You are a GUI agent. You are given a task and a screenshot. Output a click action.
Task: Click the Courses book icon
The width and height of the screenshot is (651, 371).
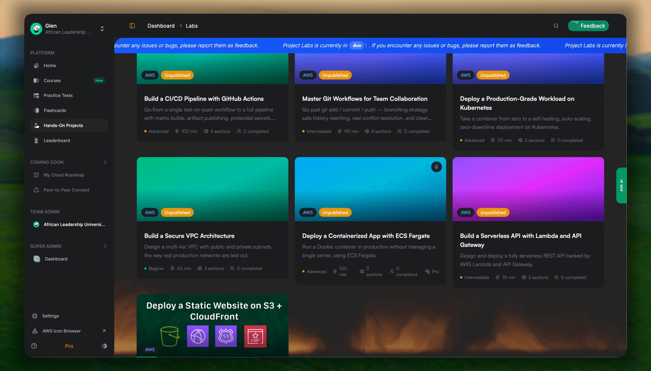(36, 80)
